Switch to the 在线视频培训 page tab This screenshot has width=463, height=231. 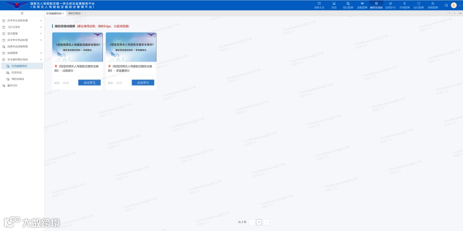(x=54, y=13)
